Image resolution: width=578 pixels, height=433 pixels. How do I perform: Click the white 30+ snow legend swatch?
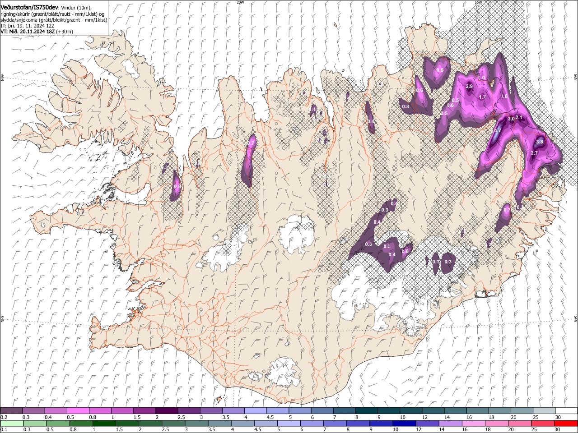pyautogui.click(x=566, y=411)
